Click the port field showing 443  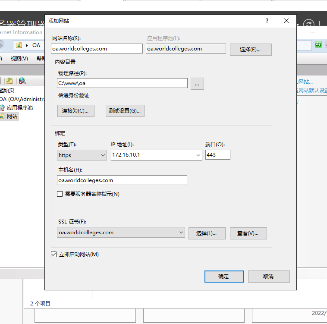218,155
